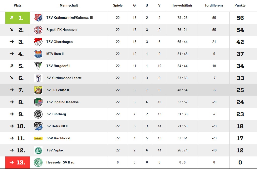Open the TSV Ingeln-Oesselse team link

coord(62,102)
